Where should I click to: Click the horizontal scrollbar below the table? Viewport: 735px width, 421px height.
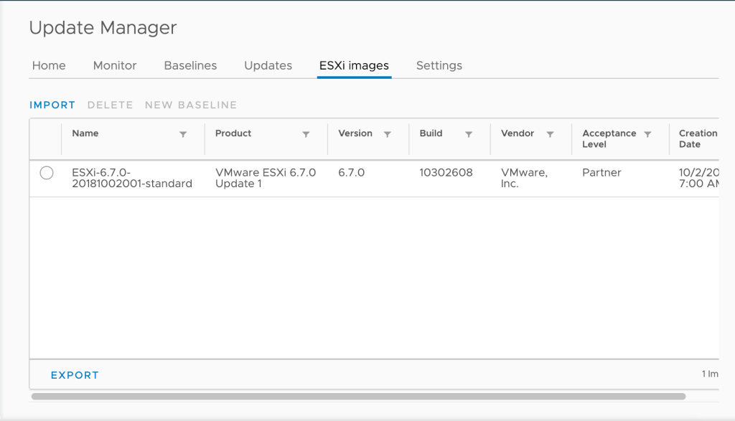(358, 396)
